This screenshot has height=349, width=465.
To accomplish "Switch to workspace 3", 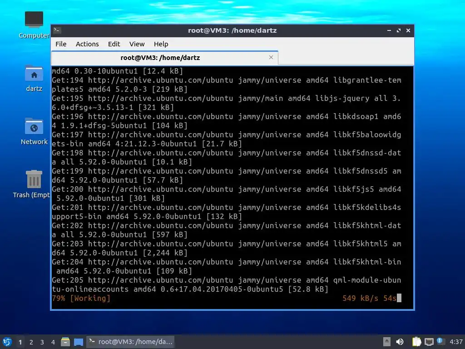I will point(42,342).
